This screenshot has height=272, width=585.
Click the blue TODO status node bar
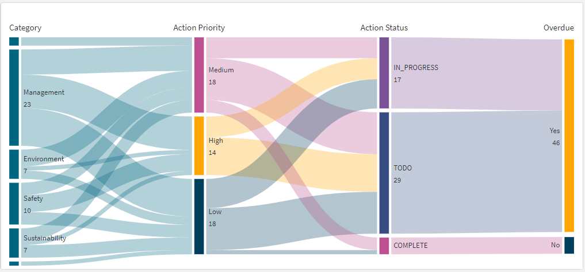point(384,173)
